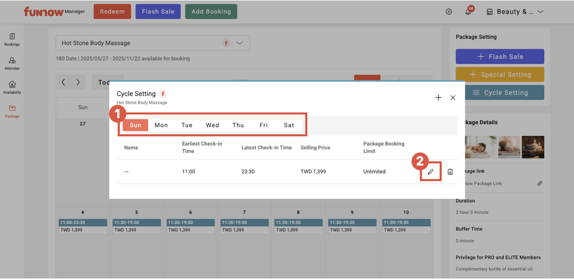Go to Bookings in sidebar

pos(12,40)
